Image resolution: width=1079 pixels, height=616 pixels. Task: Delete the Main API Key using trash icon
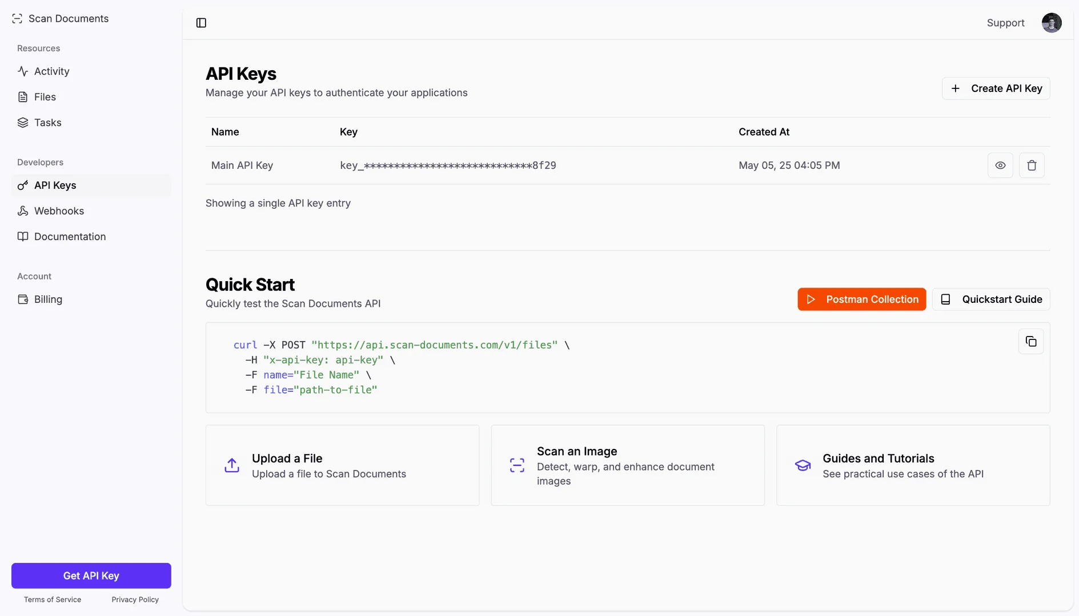click(1032, 165)
